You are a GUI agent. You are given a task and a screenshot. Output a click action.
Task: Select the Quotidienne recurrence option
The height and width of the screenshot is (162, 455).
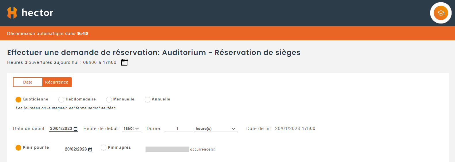point(18,99)
